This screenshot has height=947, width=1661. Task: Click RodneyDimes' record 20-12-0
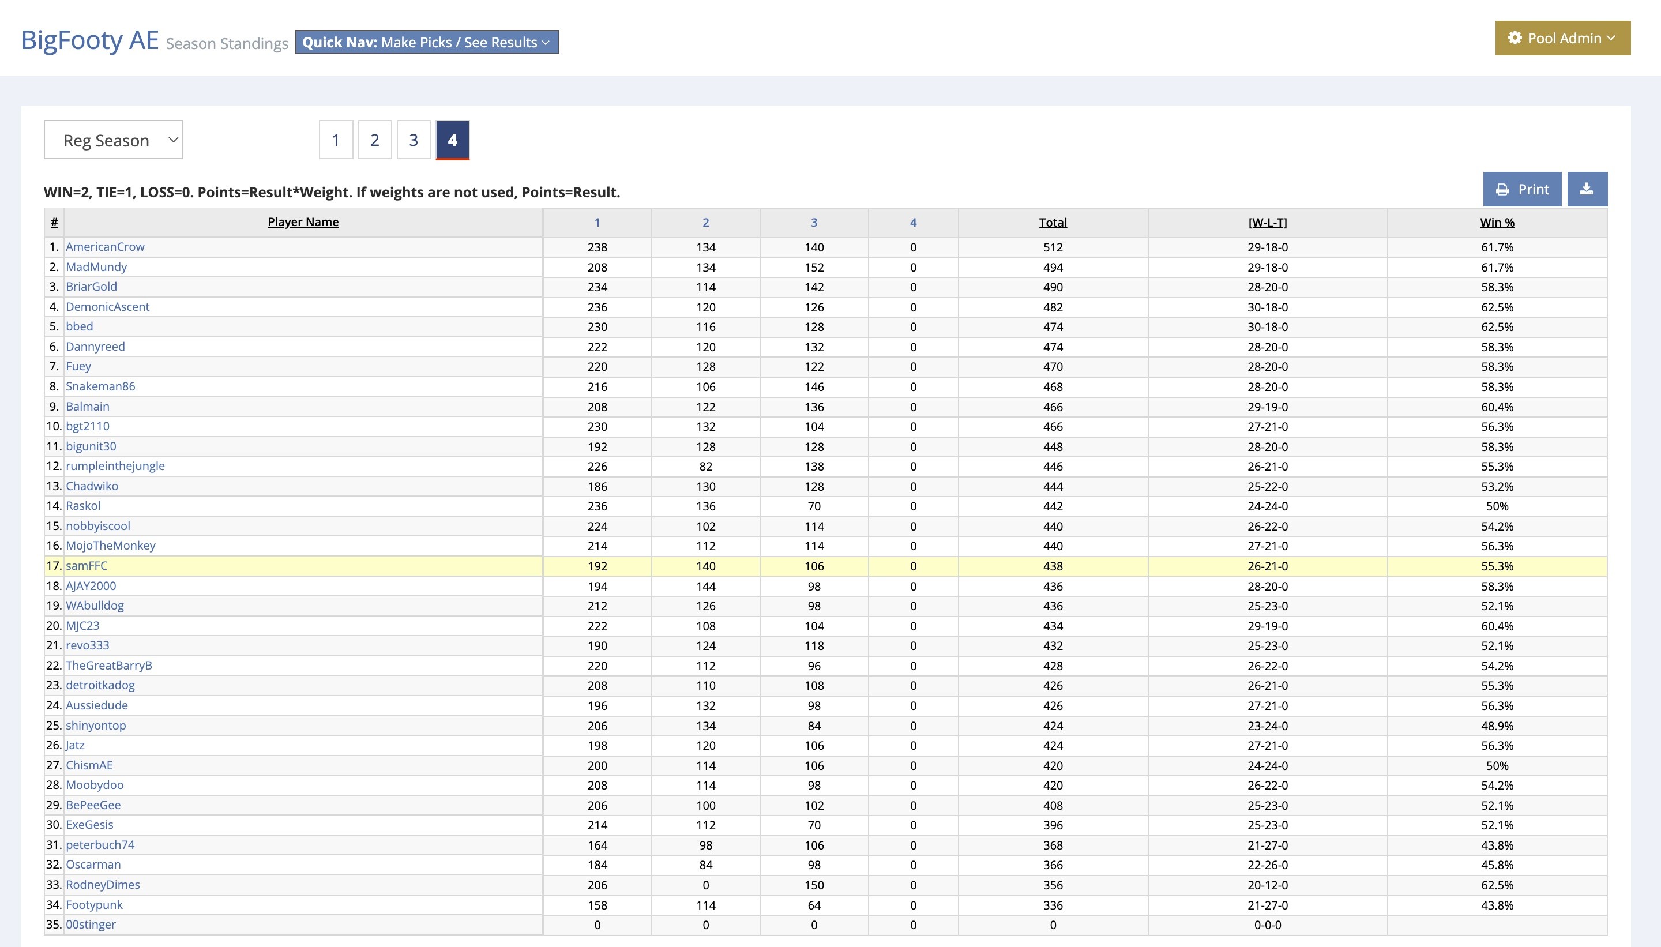pyautogui.click(x=1268, y=885)
